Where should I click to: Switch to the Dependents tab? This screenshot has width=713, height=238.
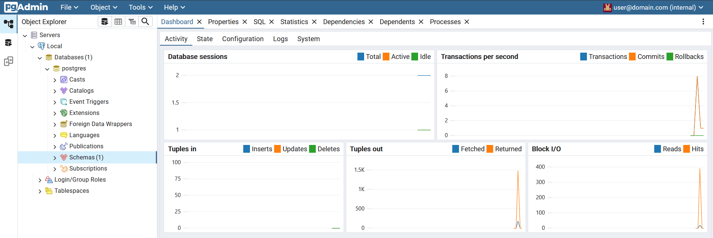tap(397, 22)
